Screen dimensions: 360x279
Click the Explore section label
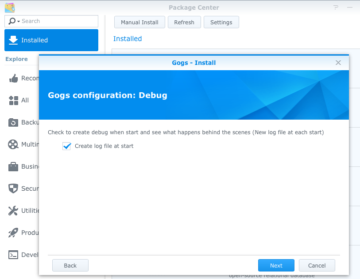[x=16, y=59]
